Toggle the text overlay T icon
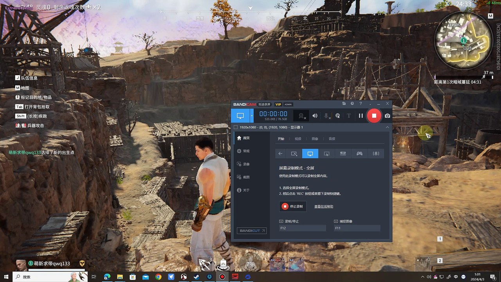 [x=349, y=116]
